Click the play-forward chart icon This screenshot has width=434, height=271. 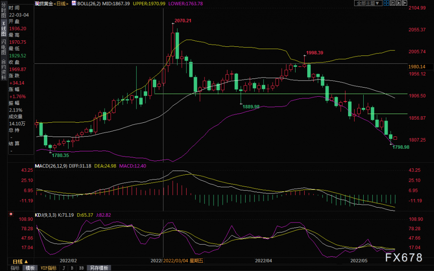(398, 3)
